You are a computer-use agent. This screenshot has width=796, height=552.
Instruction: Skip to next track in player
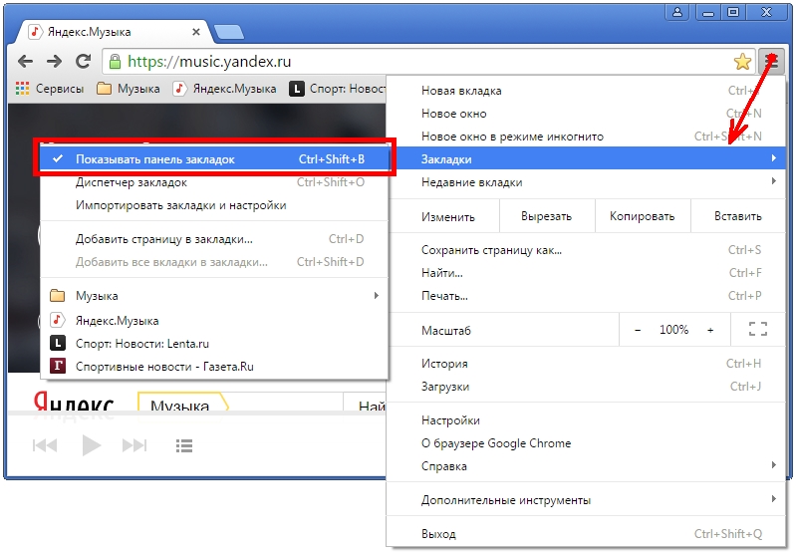coord(133,445)
